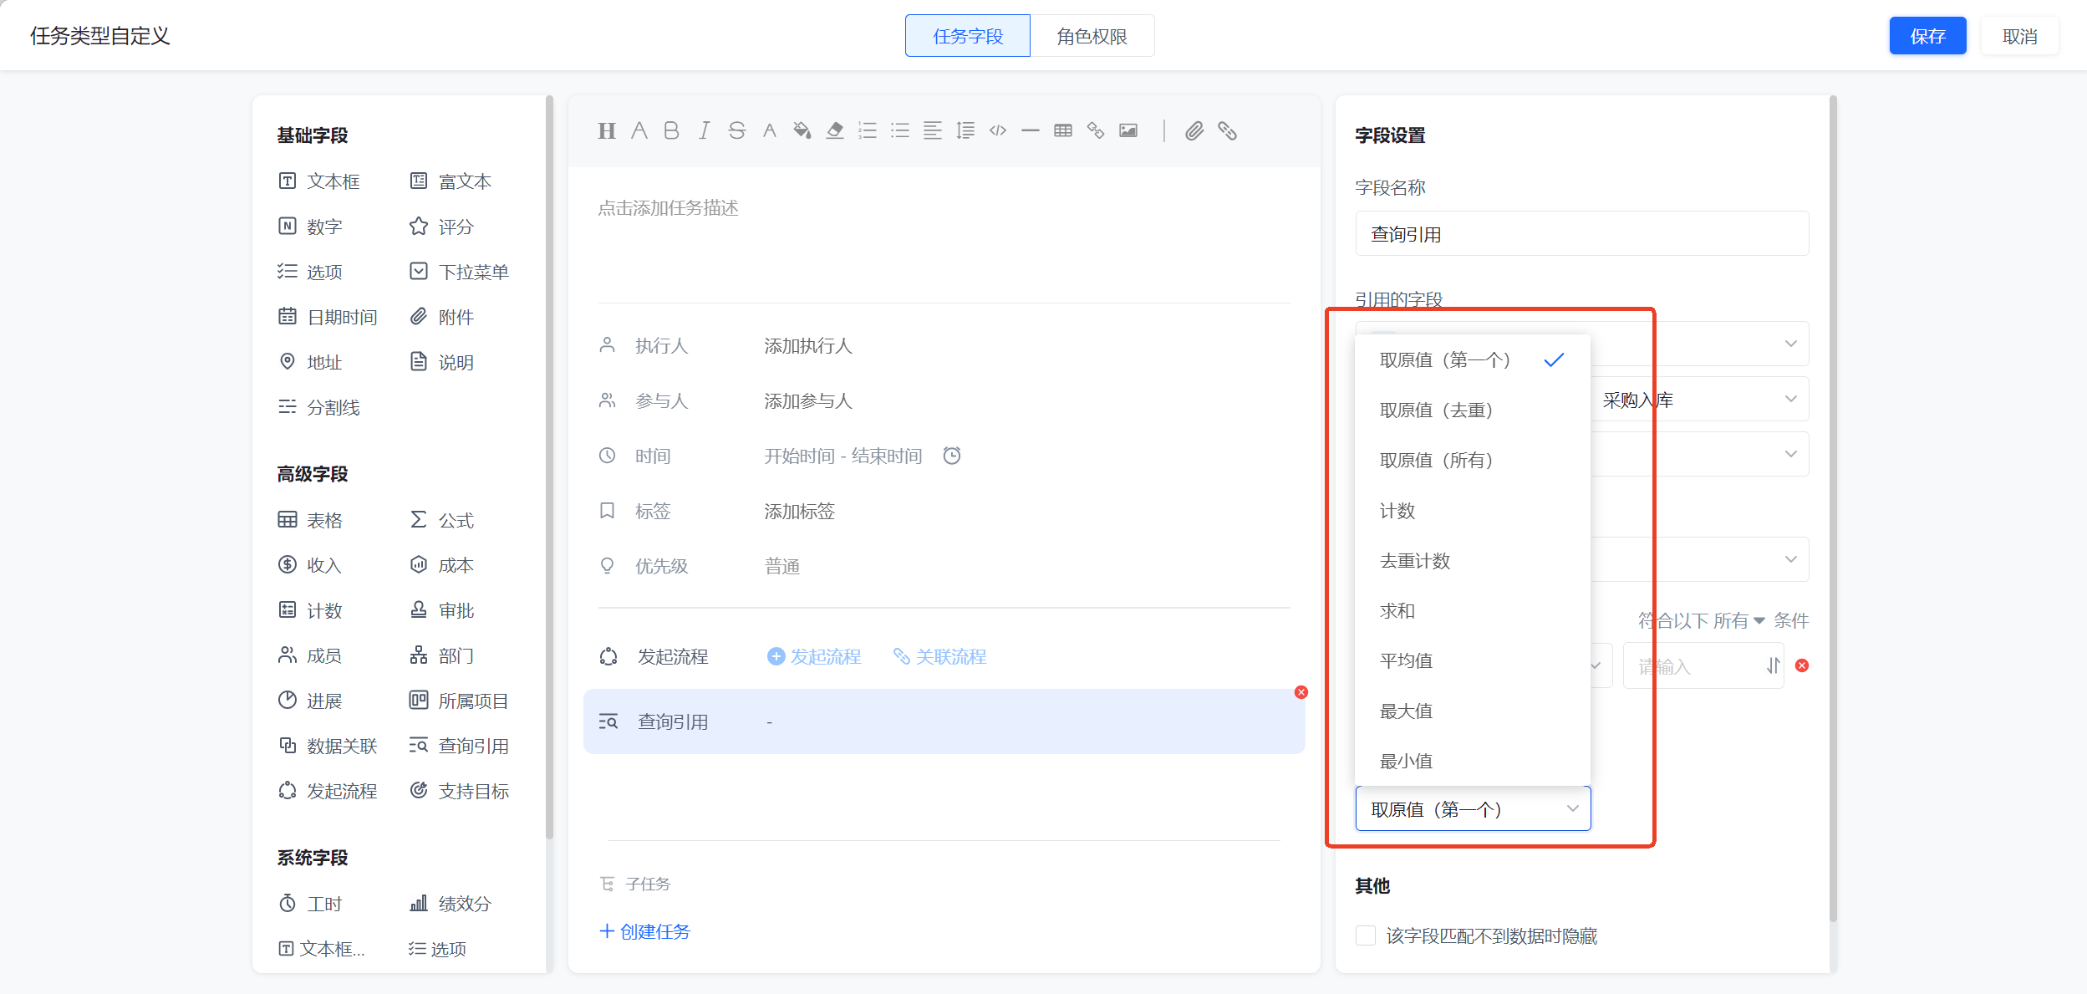The height and width of the screenshot is (994, 2087).
Task: Add 数字 field from basic fields
Action: point(311,227)
